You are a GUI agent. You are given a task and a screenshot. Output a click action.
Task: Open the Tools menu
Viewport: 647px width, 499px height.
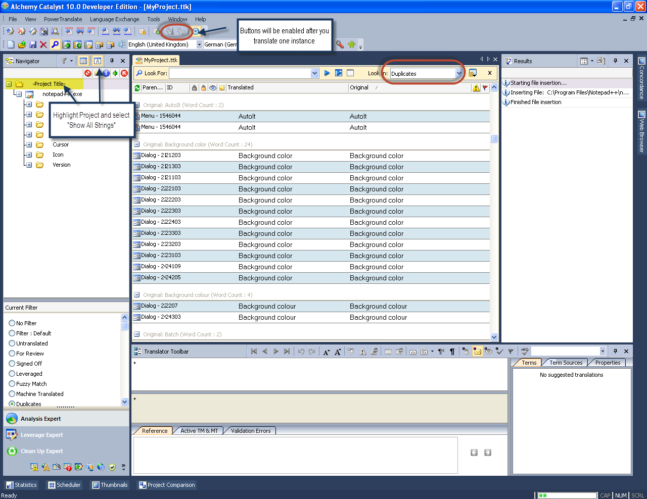tap(154, 19)
